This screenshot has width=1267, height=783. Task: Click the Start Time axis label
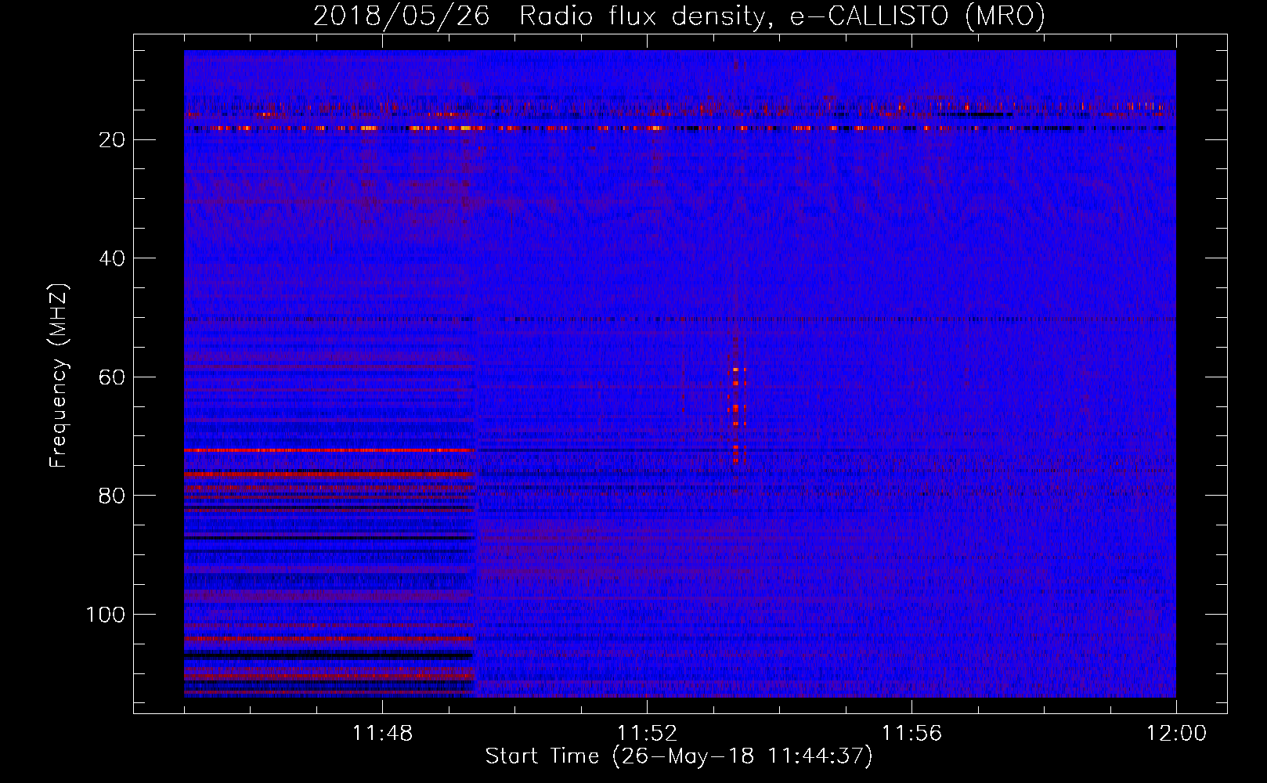tap(679, 756)
